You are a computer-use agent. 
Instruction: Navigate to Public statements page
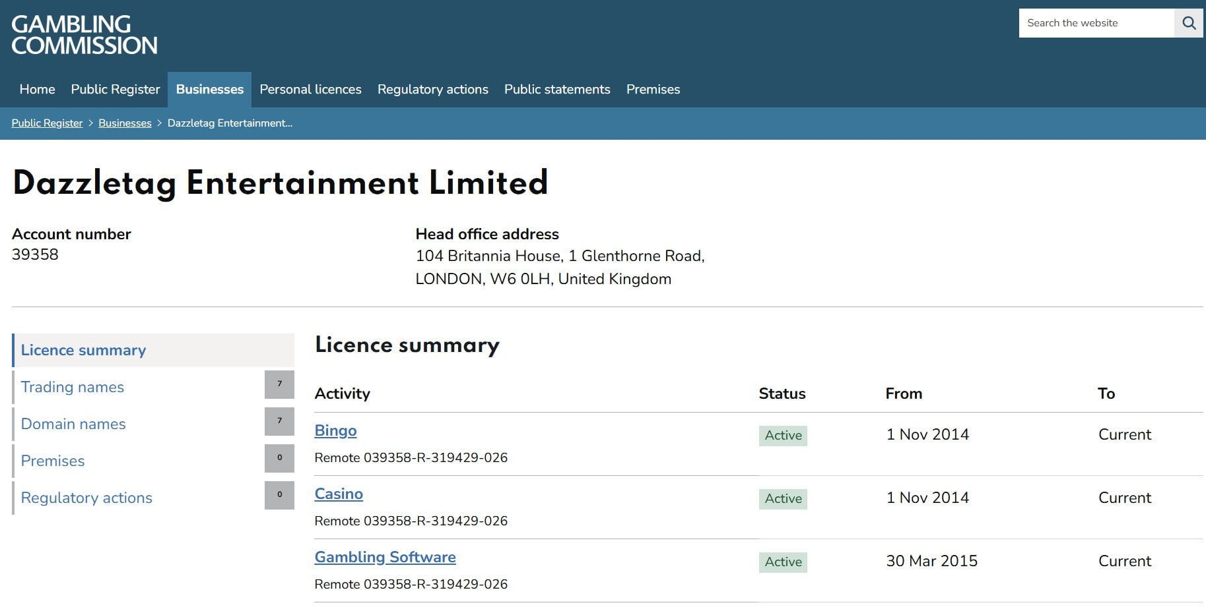pos(557,90)
